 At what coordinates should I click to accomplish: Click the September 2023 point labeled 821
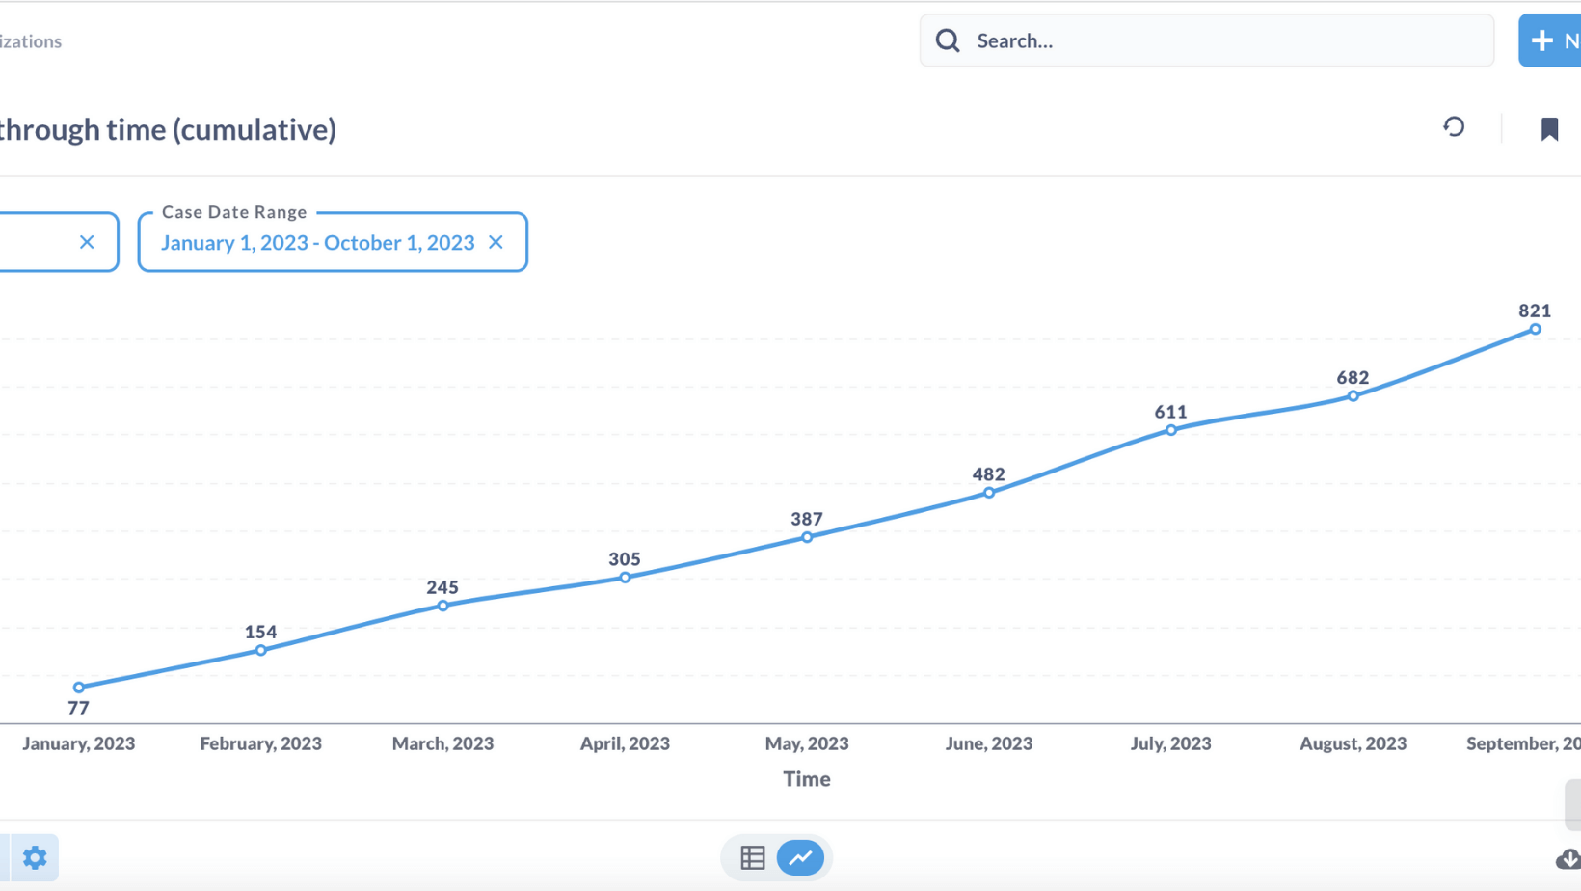[1535, 330]
